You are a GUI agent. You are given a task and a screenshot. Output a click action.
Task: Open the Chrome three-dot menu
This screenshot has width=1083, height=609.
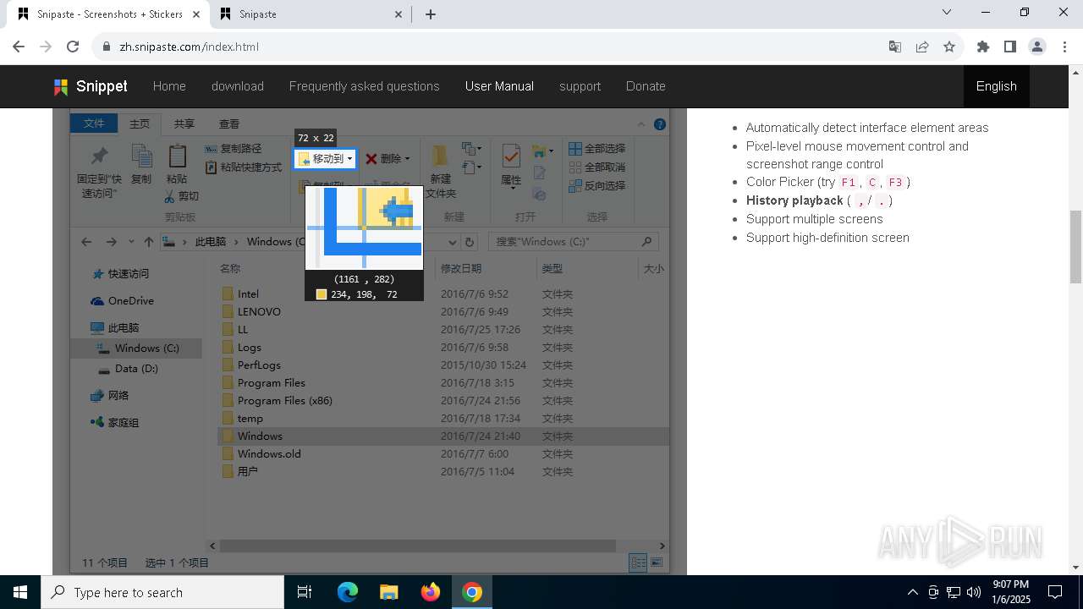(x=1064, y=47)
